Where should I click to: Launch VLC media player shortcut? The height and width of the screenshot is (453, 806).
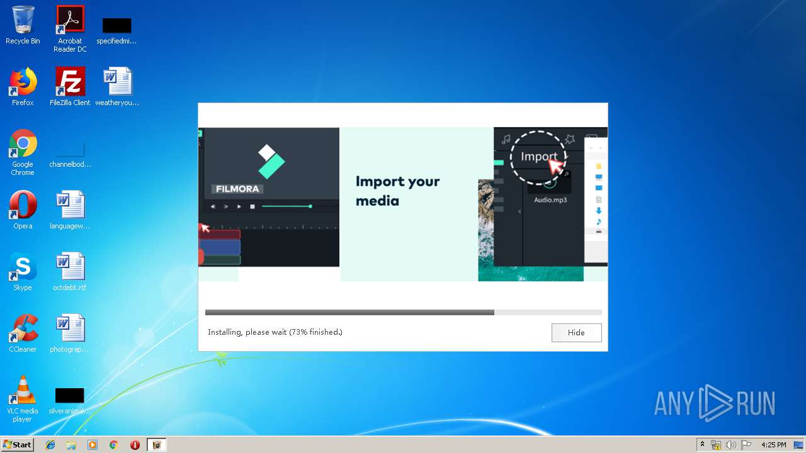[23, 399]
